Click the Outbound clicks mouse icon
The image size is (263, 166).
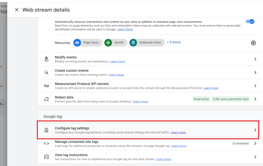click(x=133, y=43)
